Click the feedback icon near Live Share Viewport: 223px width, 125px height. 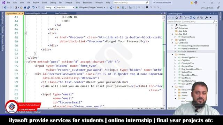[218, 8]
